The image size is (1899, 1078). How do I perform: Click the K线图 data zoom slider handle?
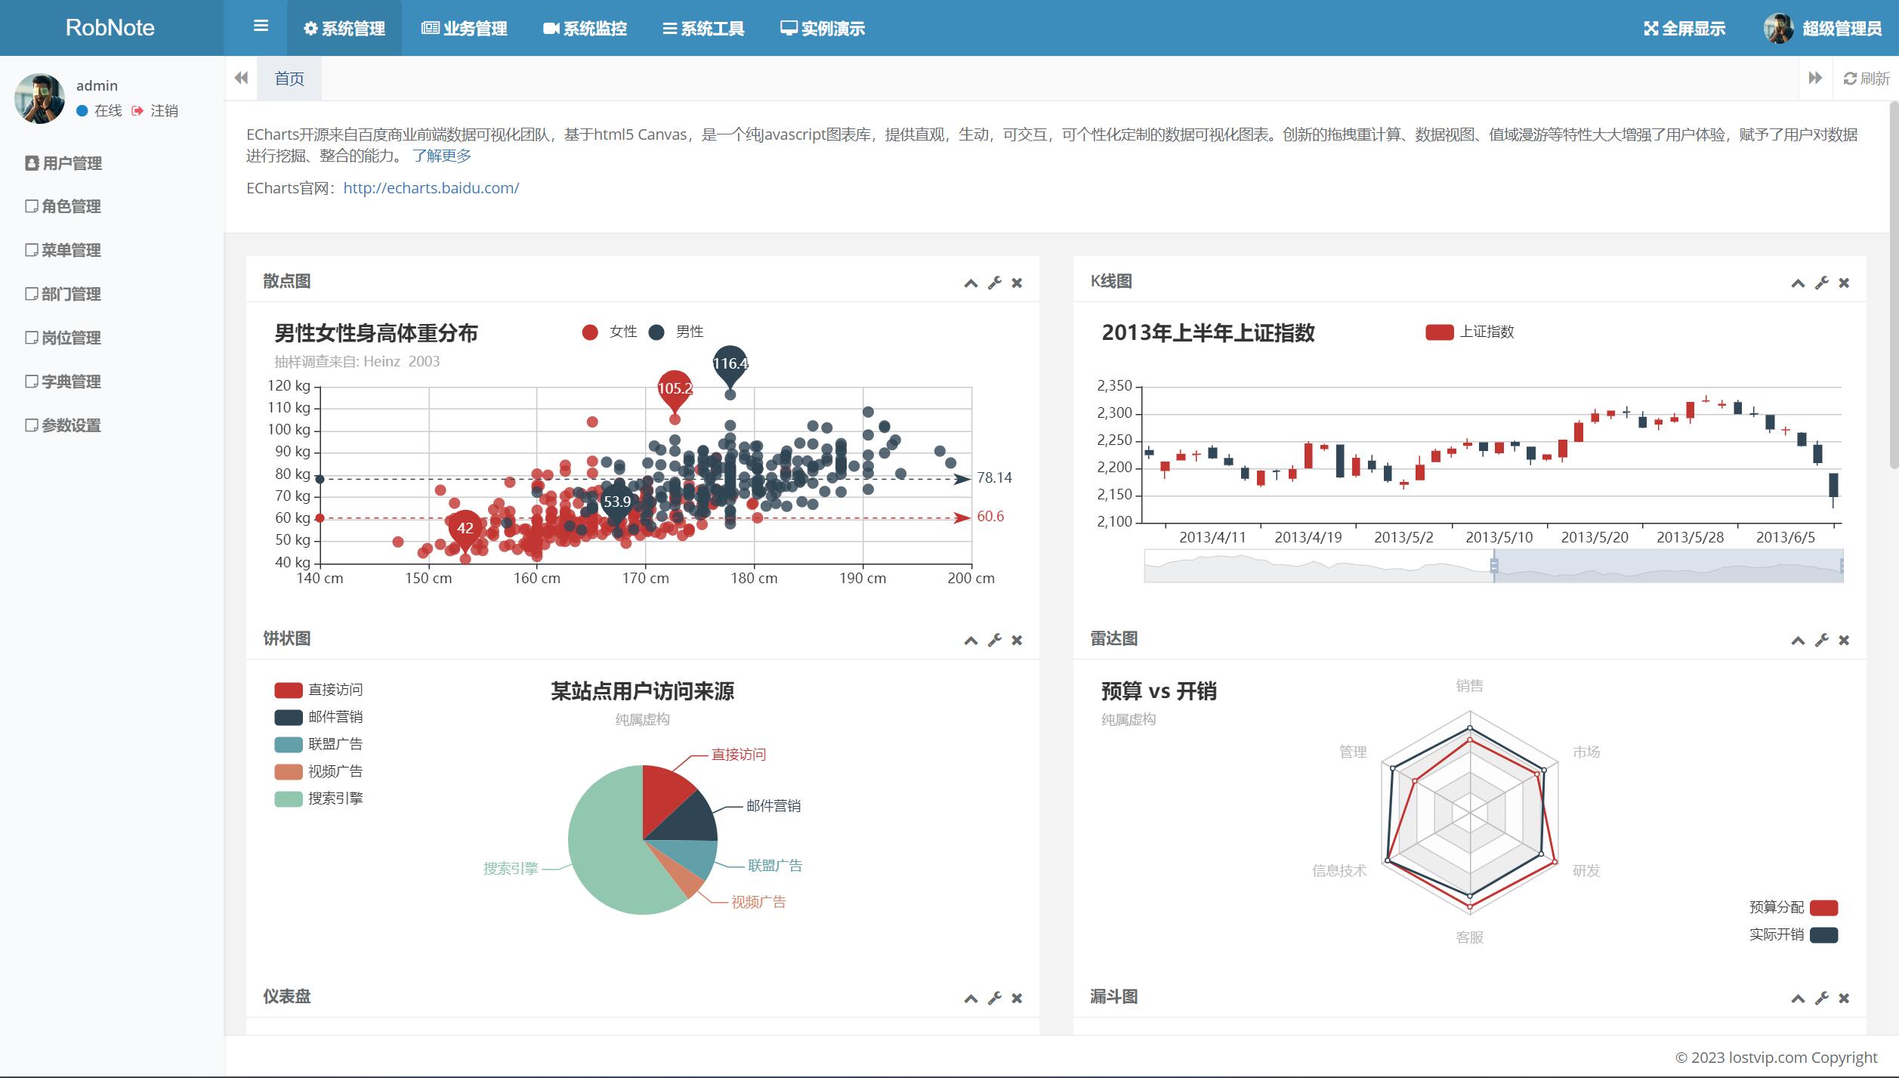coord(1493,565)
